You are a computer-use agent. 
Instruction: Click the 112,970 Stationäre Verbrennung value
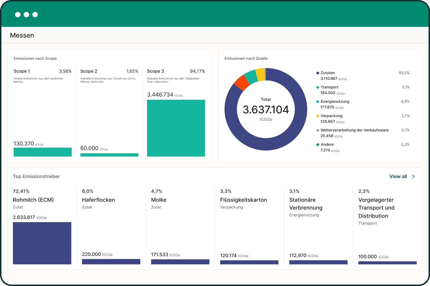pyautogui.click(x=298, y=256)
